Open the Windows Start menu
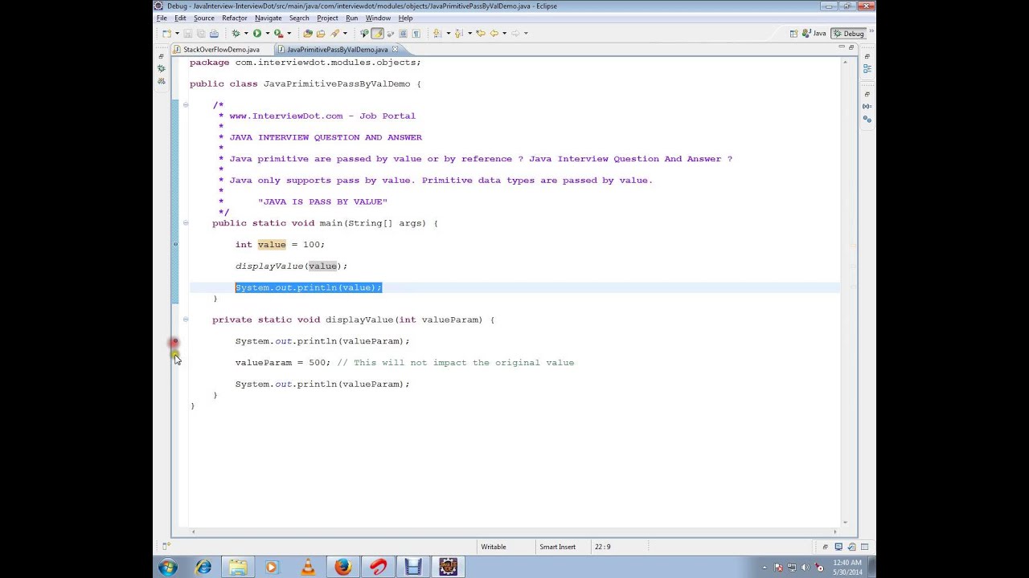1029x578 pixels. coord(168,568)
